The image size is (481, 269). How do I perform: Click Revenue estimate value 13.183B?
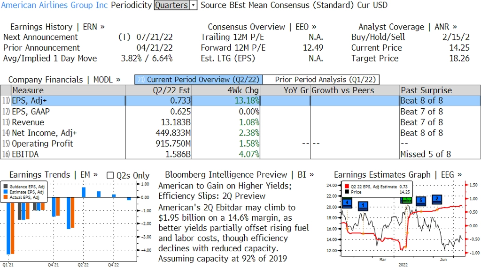(176, 122)
